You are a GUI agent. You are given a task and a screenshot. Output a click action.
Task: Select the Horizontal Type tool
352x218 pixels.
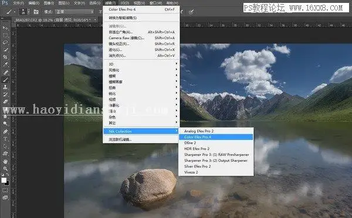[5, 139]
